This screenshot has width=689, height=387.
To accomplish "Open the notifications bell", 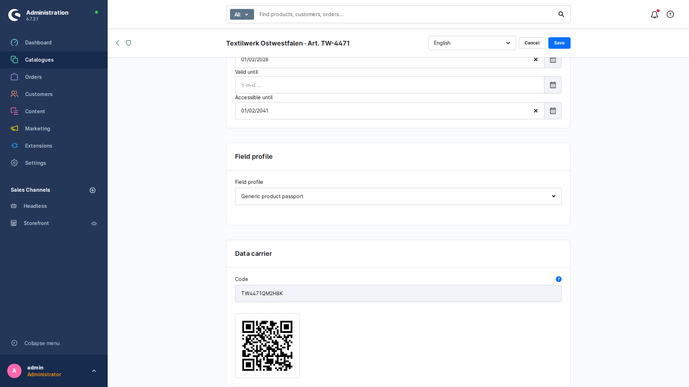I will [655, 14].
